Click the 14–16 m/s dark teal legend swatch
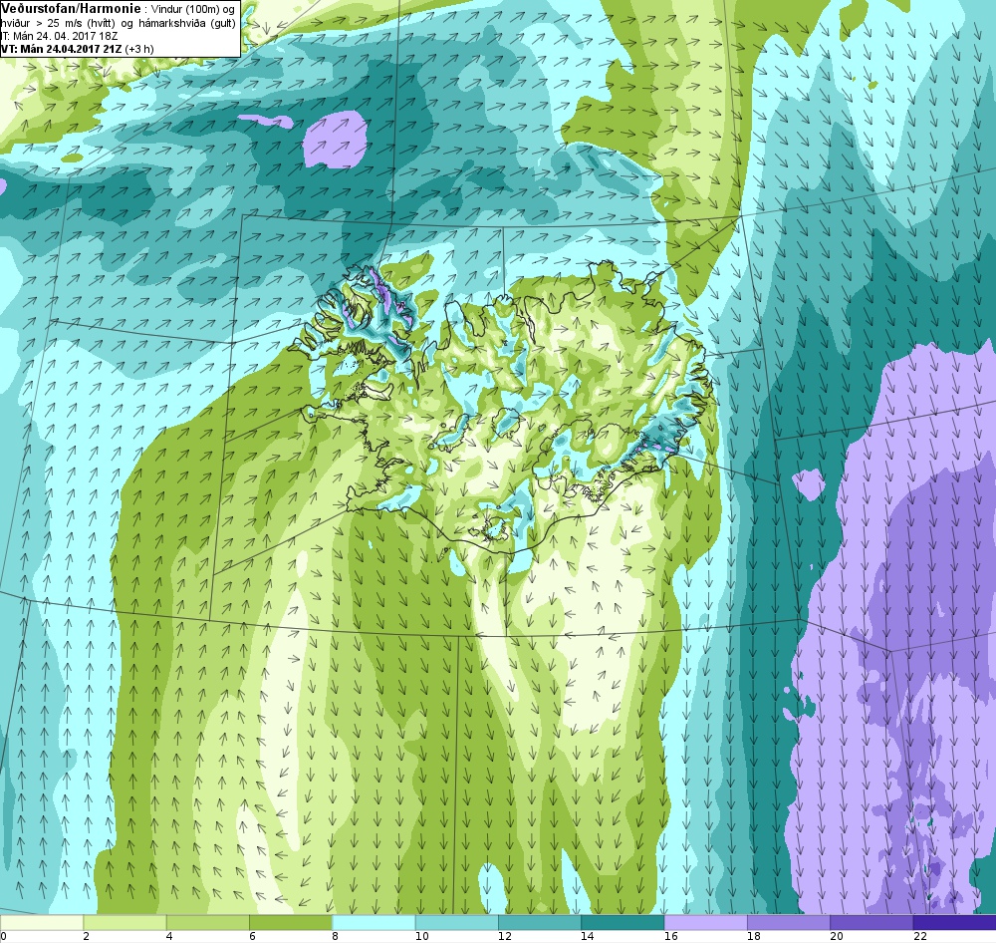Viewport: 996px width, 943px height. 622,922
